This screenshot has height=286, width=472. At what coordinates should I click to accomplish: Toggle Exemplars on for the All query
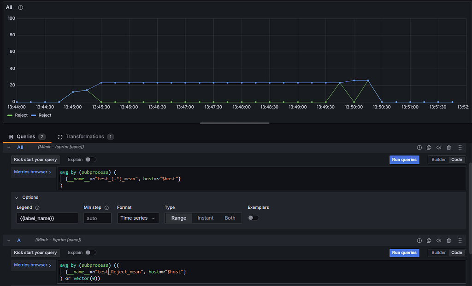click(x=251, y=217)
